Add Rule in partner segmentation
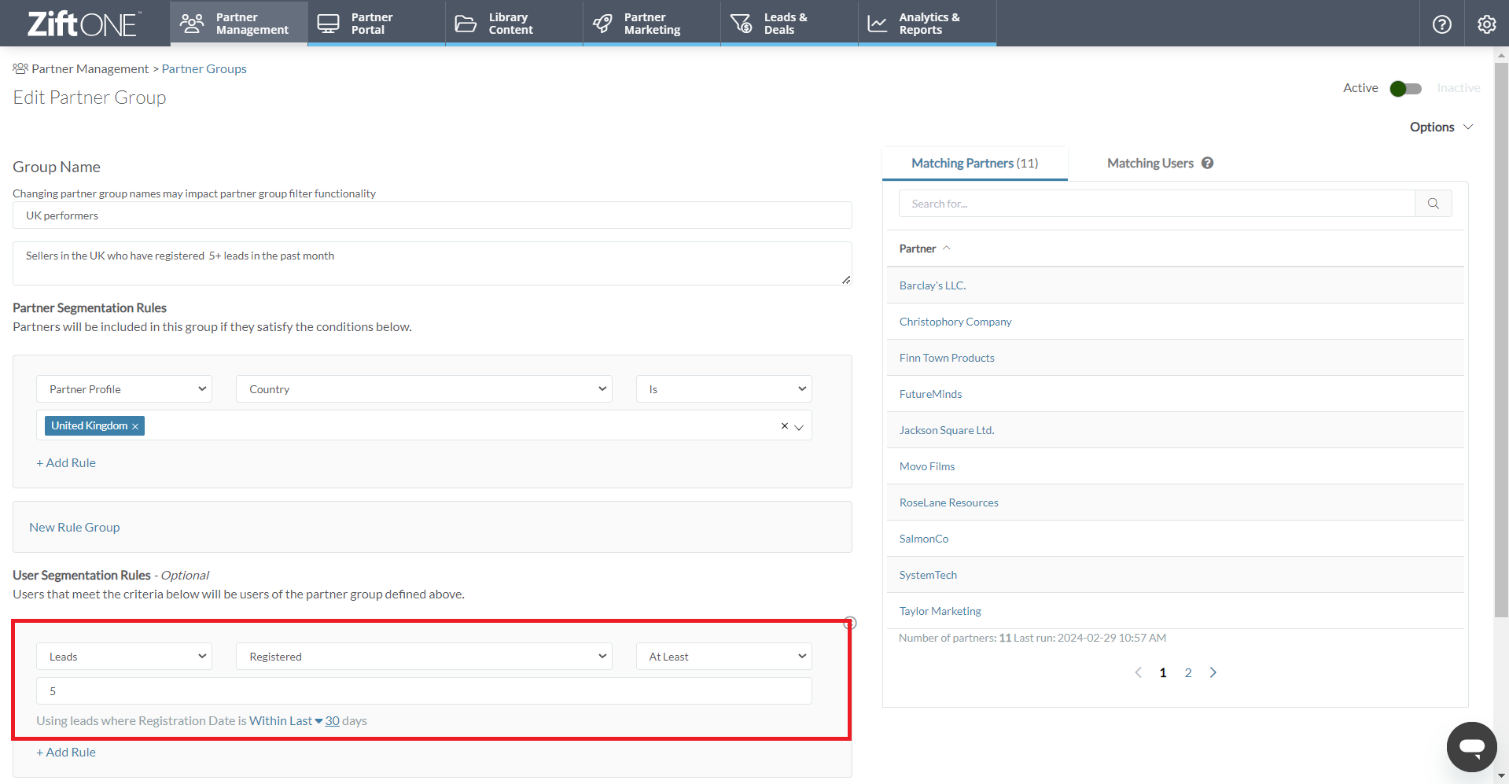Screen dimensions: 1509x784 click(66, 462)
